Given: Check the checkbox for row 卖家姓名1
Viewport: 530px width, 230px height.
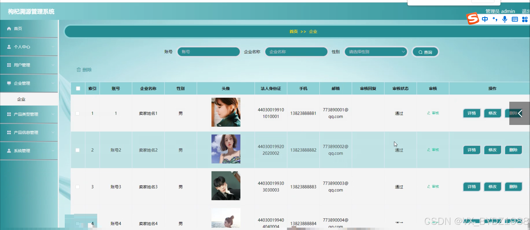Looking at the screenshot, I should [78, 113].
